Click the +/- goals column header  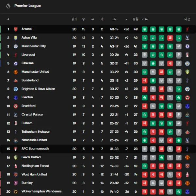pos(114,19)
